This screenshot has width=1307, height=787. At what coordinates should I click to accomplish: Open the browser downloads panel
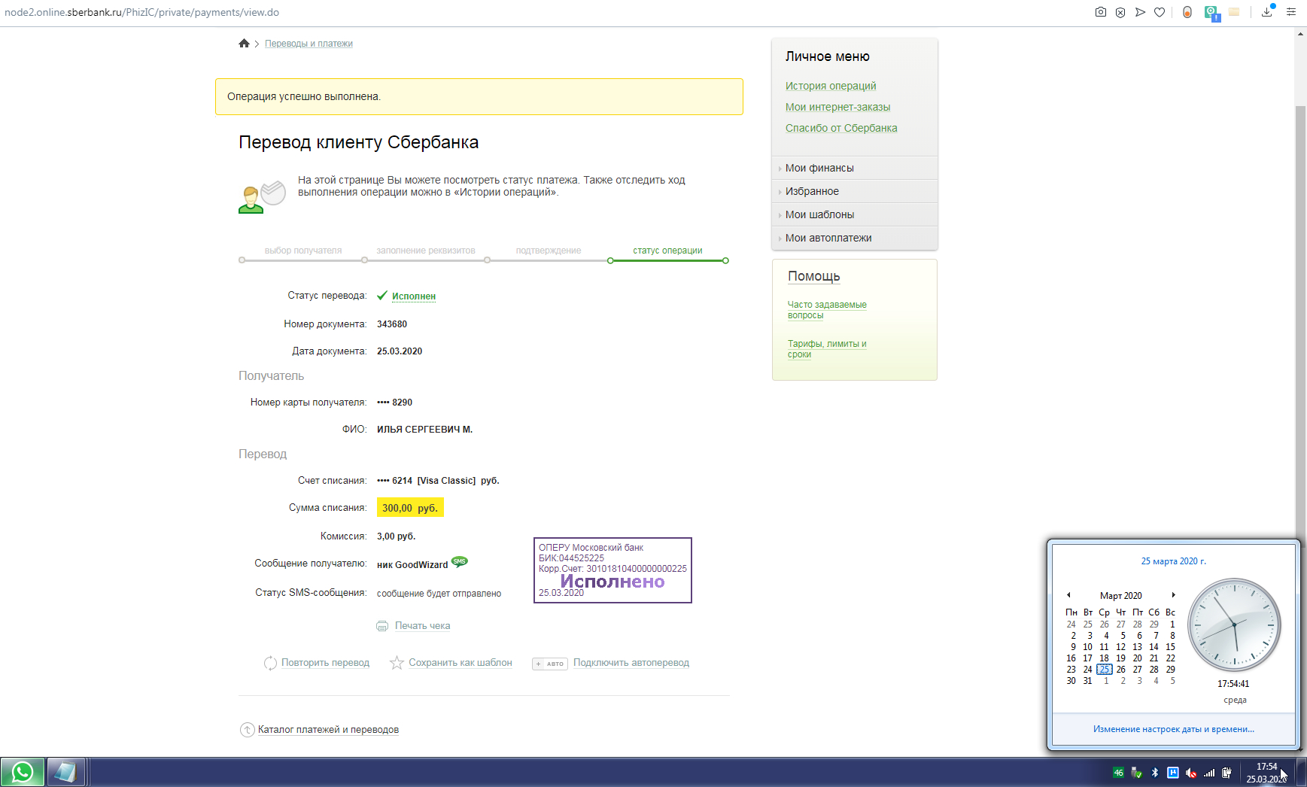click(x=1268, y=11)
